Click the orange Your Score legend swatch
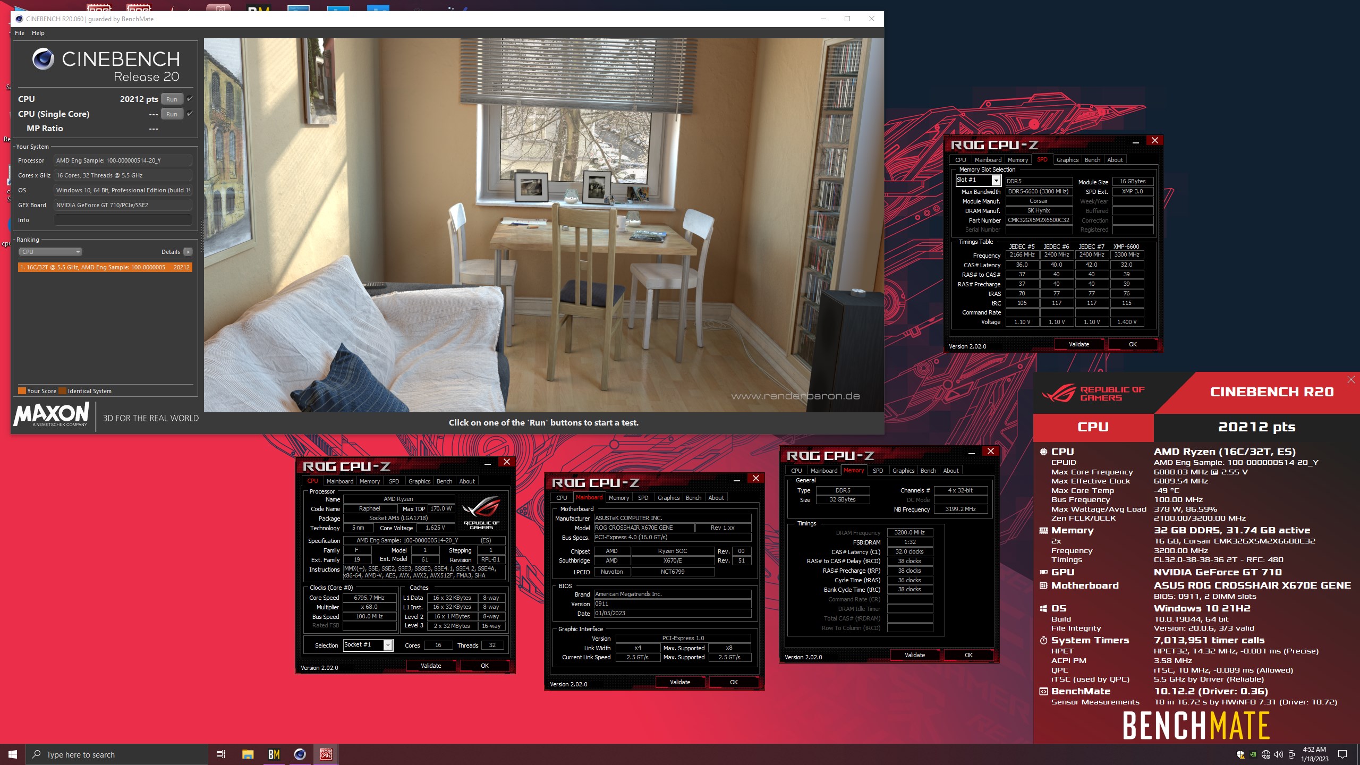Screen dimensions: 1360x765 [22, 391]
